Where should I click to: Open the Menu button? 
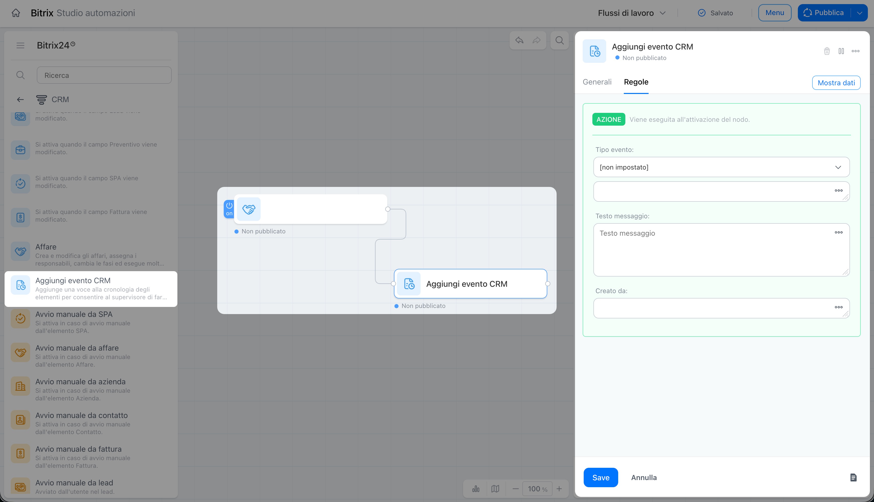(775, 13)
